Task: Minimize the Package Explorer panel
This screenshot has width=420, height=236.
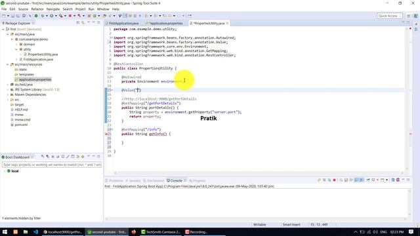Action: coord(93,23)
